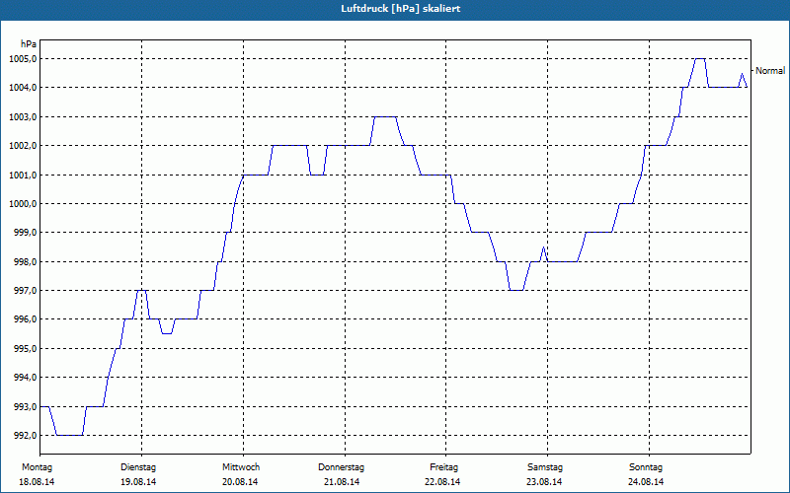This screenshot has height=493, width=790.
Task: Click the date 18.08.14
Action: tap(37, 482)
